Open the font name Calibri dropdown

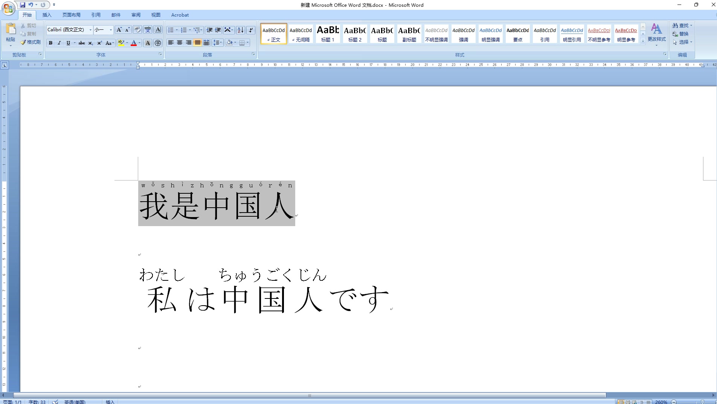[x=90, y=30]
